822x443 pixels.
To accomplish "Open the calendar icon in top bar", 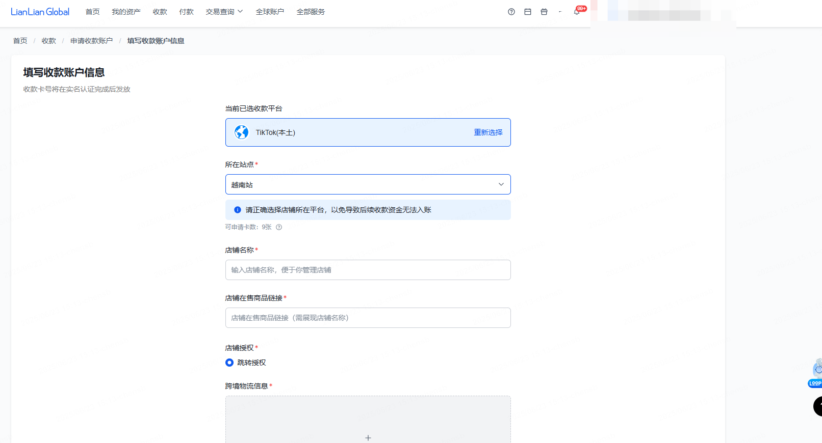I will pyautogui.click(x=528, y=12).
